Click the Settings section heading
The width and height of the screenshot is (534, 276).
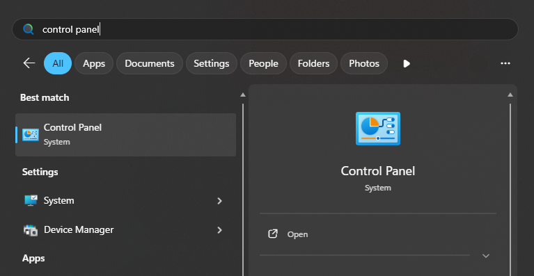point(40,172)
